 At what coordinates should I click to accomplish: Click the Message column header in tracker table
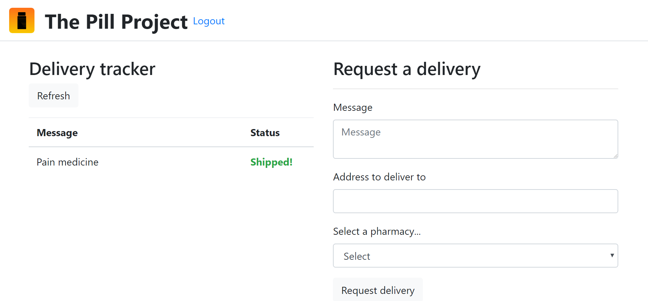point(57,133)
